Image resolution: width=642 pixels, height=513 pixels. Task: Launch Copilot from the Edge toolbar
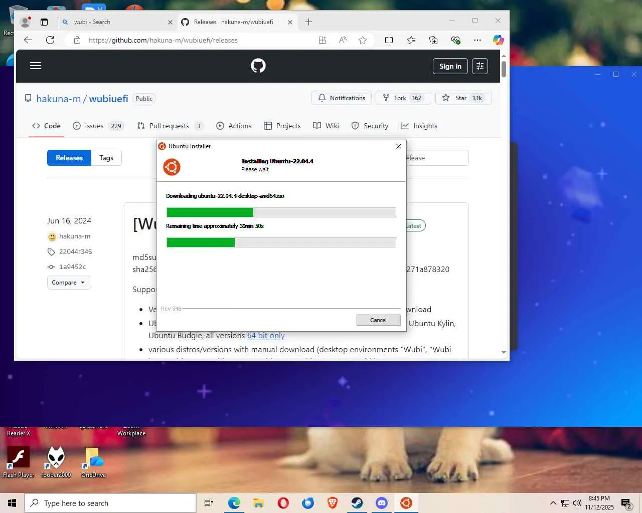(x=498, y=40)
